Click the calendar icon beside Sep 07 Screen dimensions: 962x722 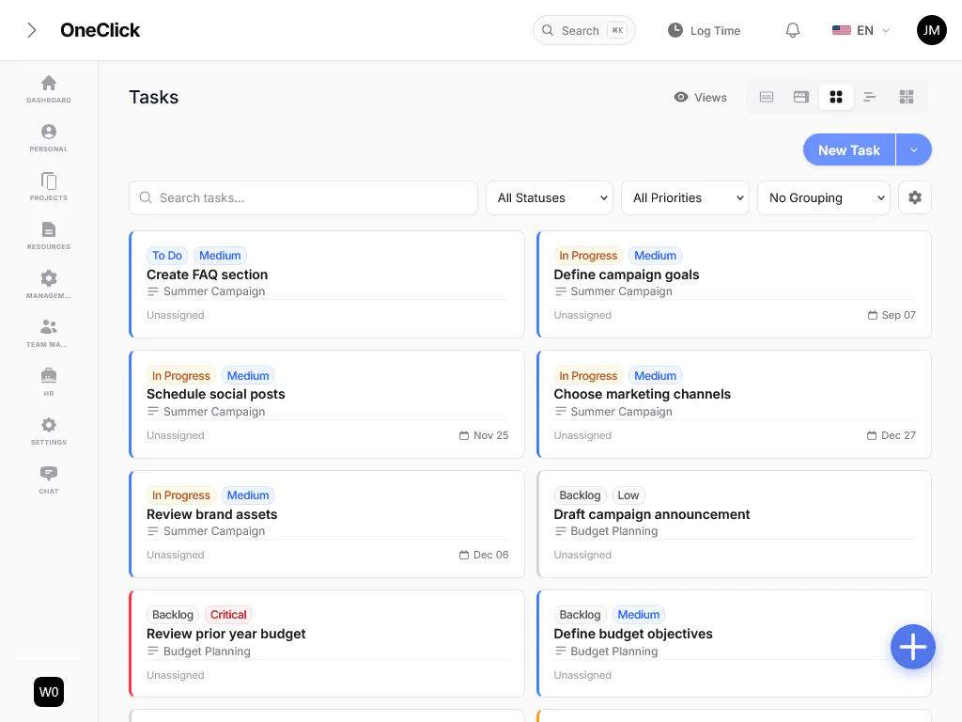coord(873,315)
